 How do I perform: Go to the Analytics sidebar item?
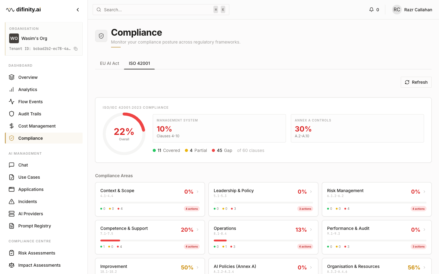44,90
